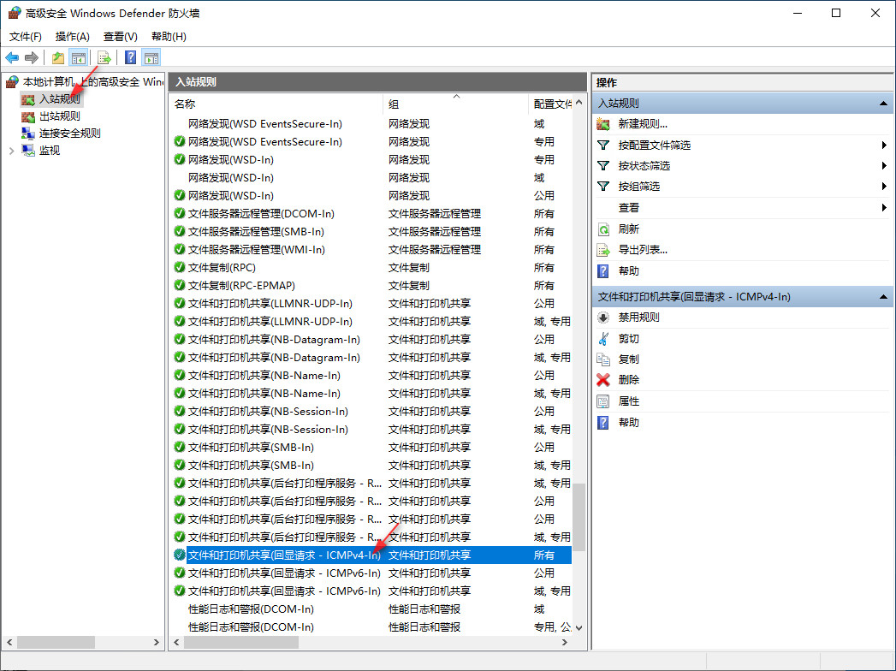Click the 剪切 scissors icon
This screenshot has width=896, height=671.
point(603,338)
